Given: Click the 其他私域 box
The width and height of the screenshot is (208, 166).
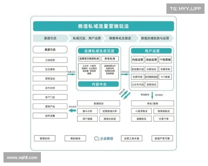Looking at the screenshot, I should pyautogui.click(x=110, y=59).
